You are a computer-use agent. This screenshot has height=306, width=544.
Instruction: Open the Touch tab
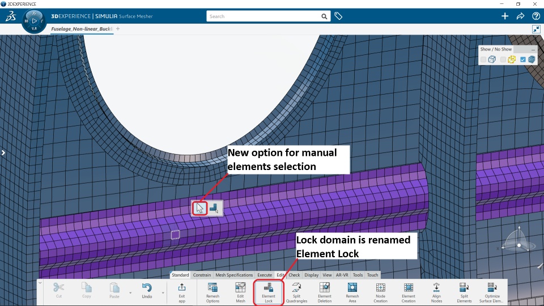click(373, 275)
